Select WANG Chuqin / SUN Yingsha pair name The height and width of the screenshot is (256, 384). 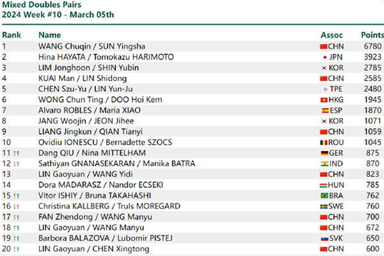92,47
